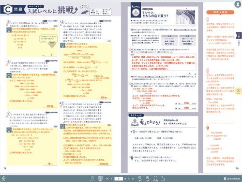
Task: Activate the fit-to-screen frame icon
Action: 155,178
